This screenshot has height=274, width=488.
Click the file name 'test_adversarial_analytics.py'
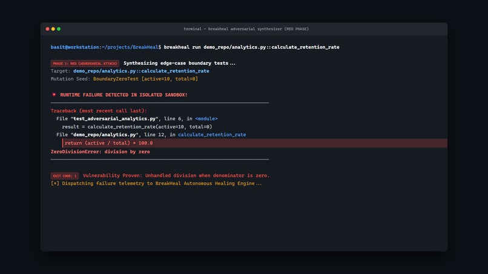coord(114,119)
